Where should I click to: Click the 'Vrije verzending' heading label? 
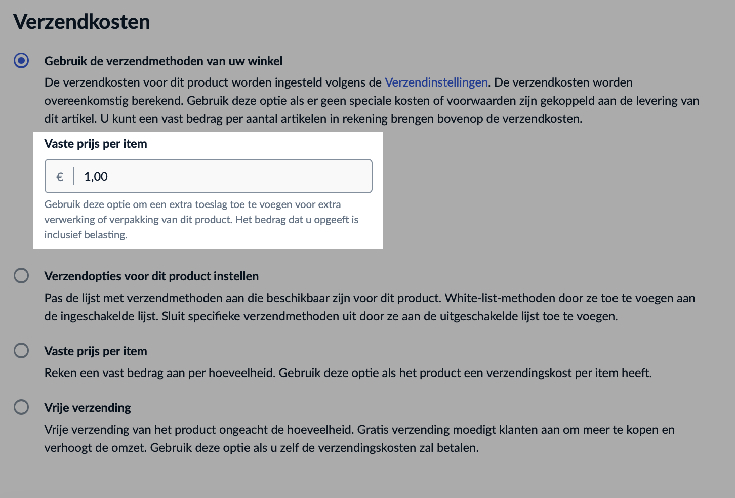(x=88, y=407)
